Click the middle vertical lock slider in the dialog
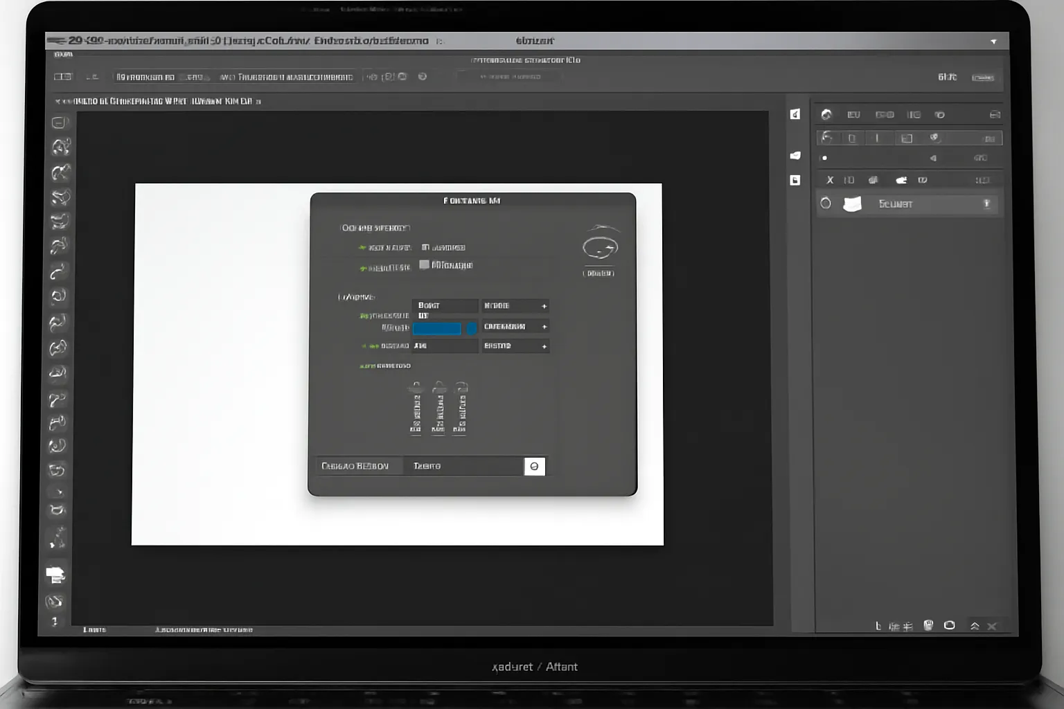Screen dimensions: 1064x709 click(x=438, y=408)
